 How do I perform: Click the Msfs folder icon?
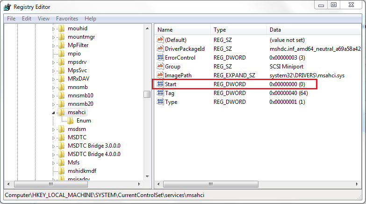[x=61, y=163]
